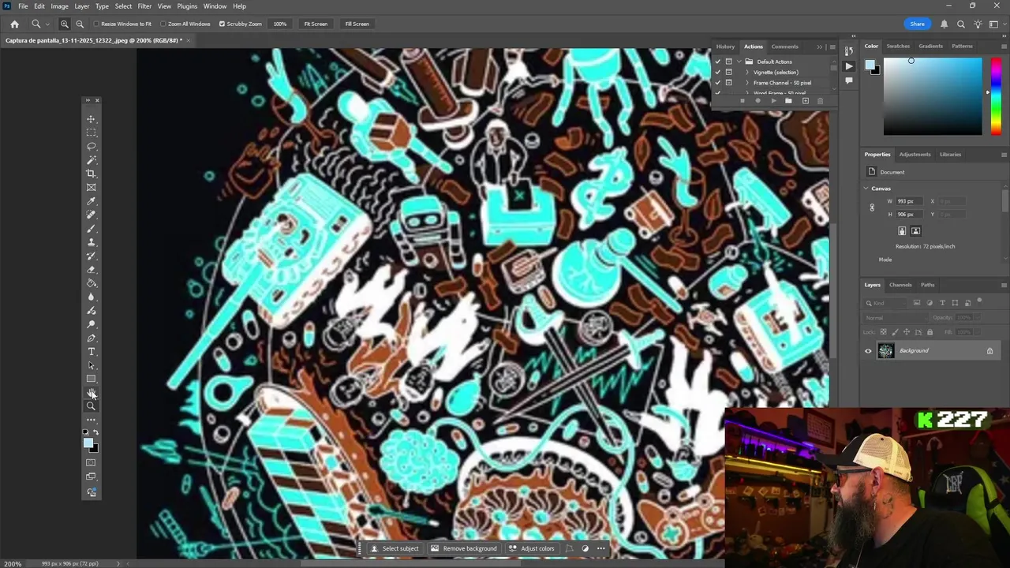
Task: Switch to the Channels tab
Action: tap(900, 285)
